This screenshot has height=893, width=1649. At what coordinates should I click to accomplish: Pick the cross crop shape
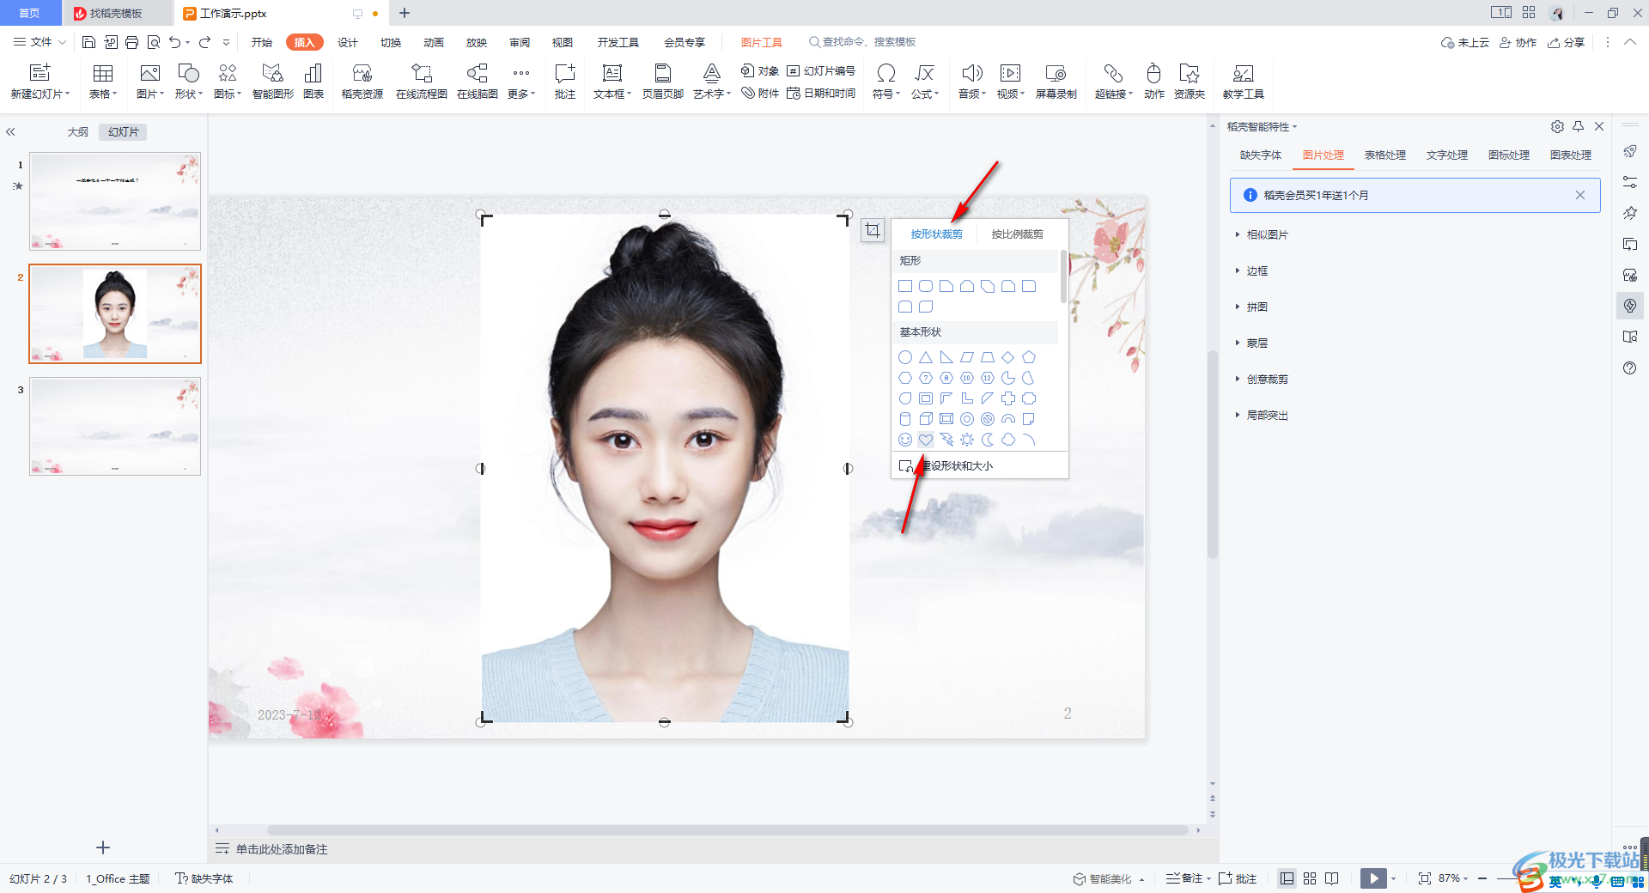click(x=1008, y=398)
